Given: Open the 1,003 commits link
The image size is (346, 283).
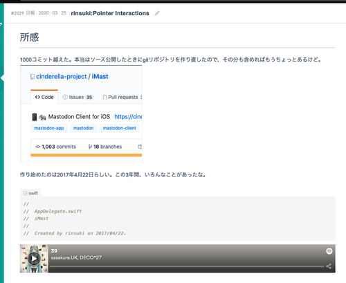Looking at the screenshot, I should (55, 147).
